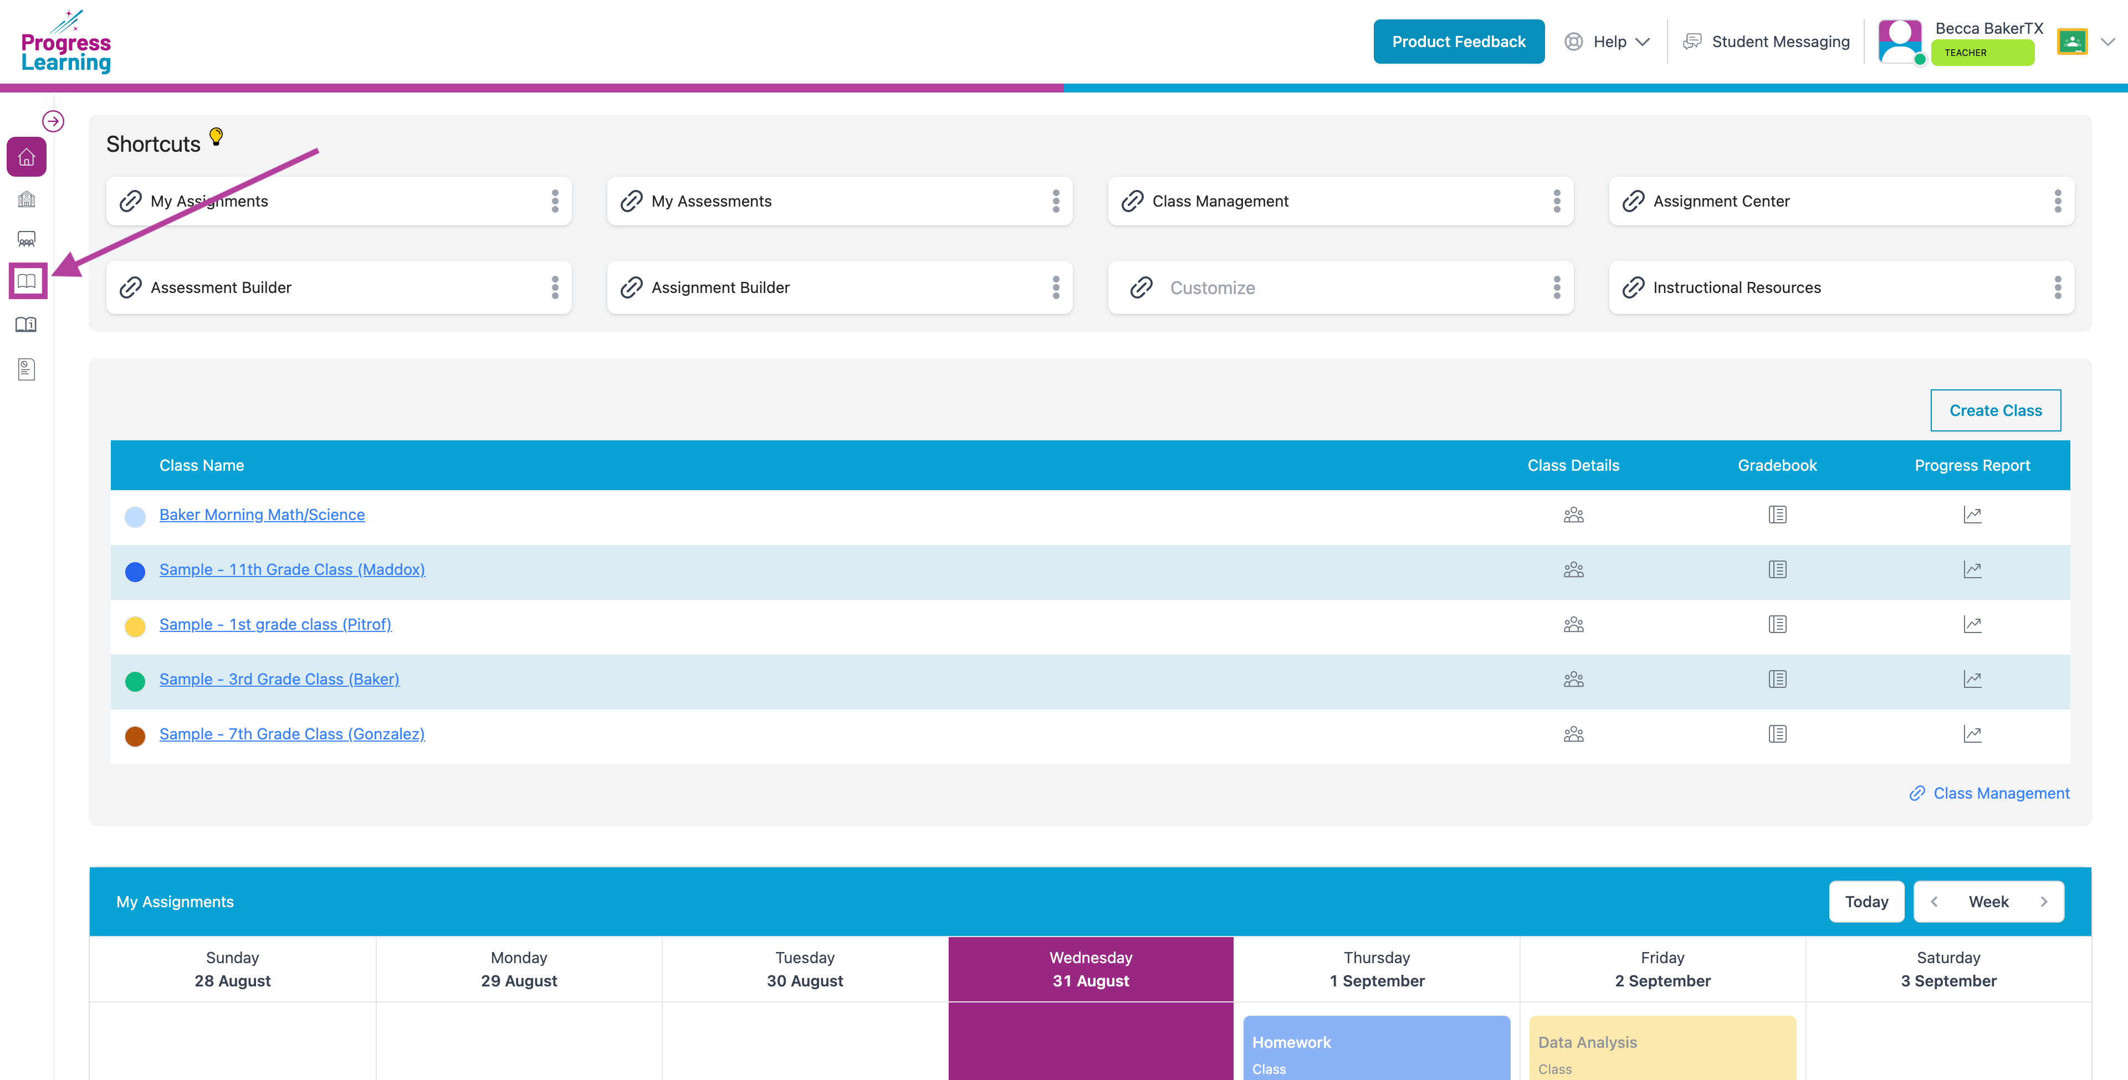This screenshot has height=1080, width=2128.
Task: Click the yellow color dot for Sample 1st grade
Action: (135, 627)
